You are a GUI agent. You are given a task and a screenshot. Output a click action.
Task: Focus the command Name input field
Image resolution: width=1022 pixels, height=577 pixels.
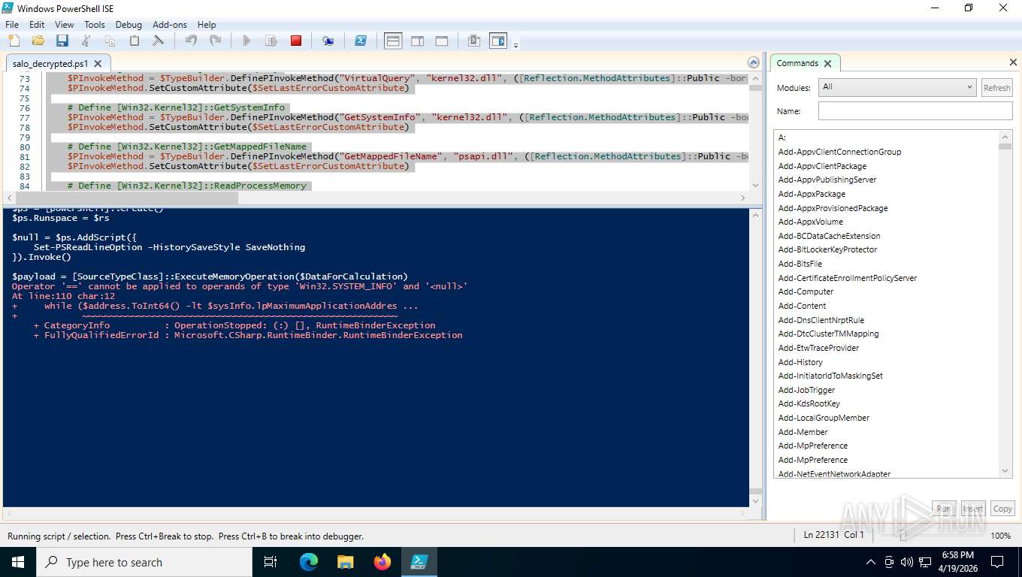click(x=915, y=111)
